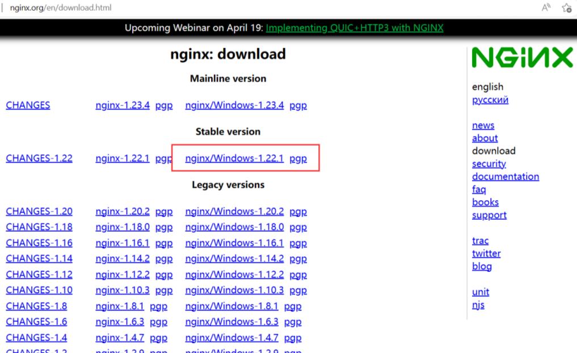Download nginx-1.4.7 source
577x353 pixels.
point(120,338)
